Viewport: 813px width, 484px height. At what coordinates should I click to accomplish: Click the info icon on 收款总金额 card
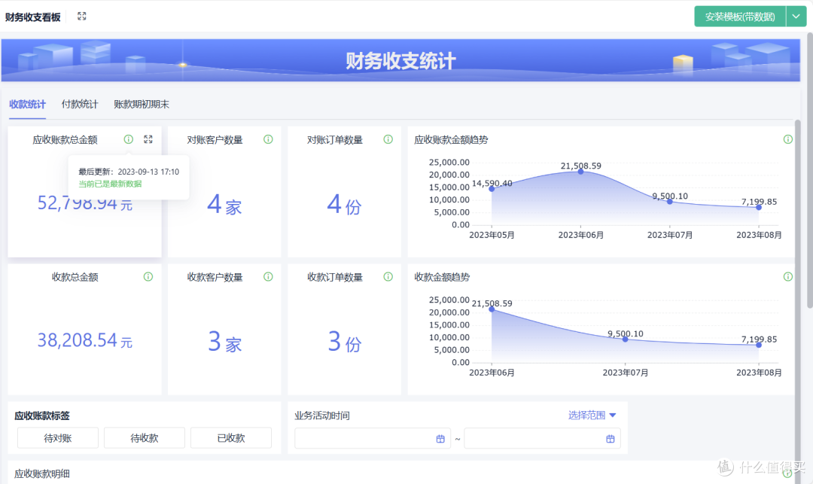[x=148, y=277]
